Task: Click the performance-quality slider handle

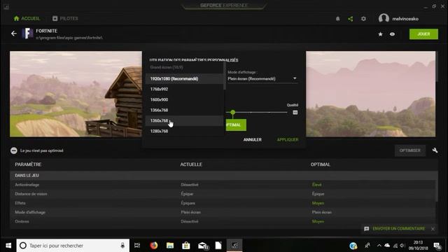Action: pyautogui.click(x=233, y=112)
